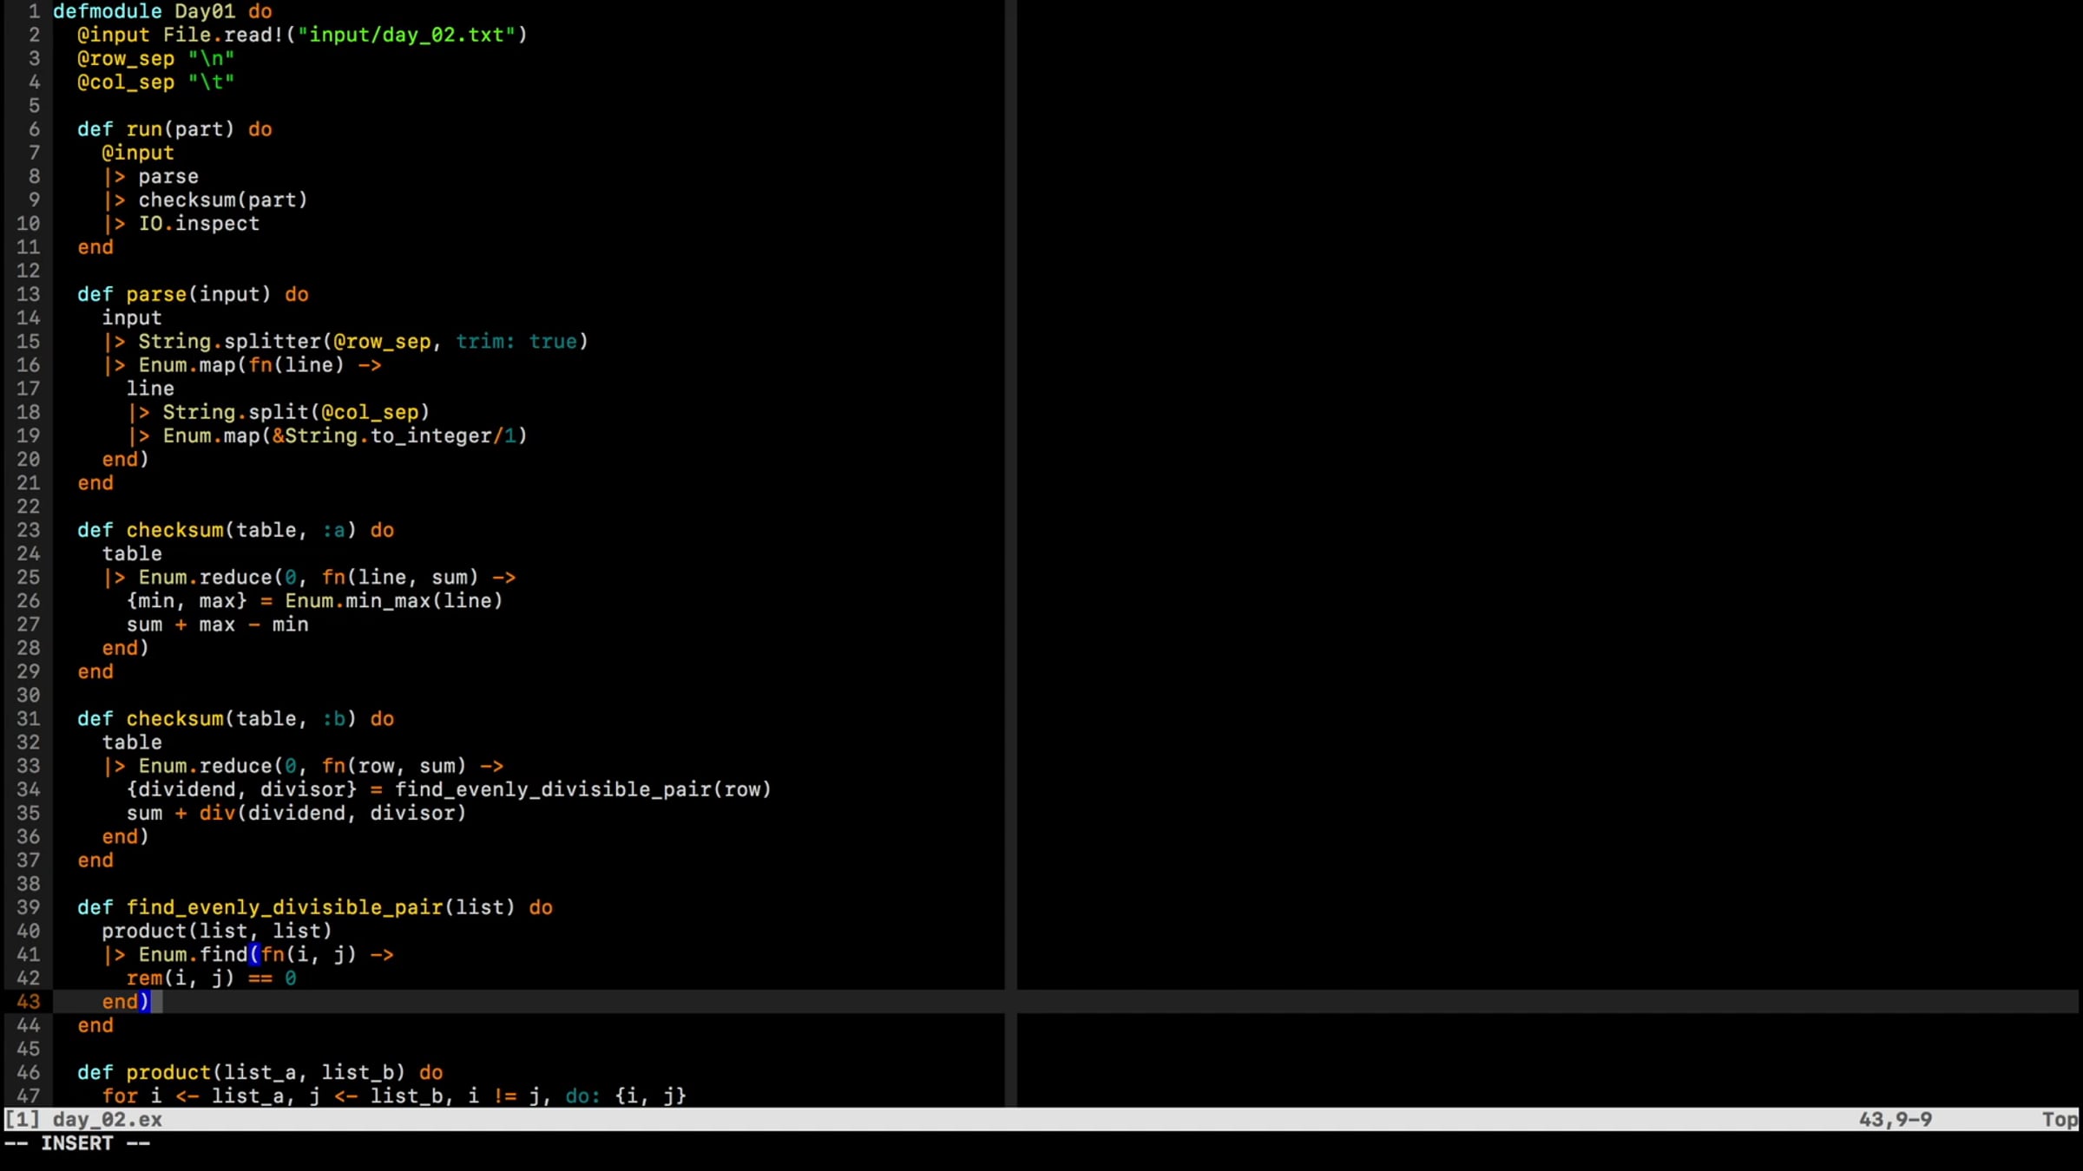The image size is (2083, 1171).
Task: Click the trim: true option
Action: (x=516, y=342)
